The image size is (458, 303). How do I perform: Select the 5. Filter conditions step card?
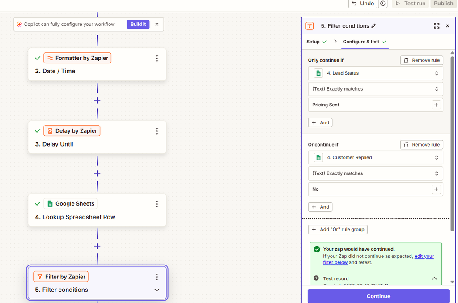[97, 283]
